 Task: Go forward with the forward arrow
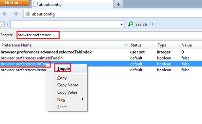pyautogui.click(x=16, y=14)
